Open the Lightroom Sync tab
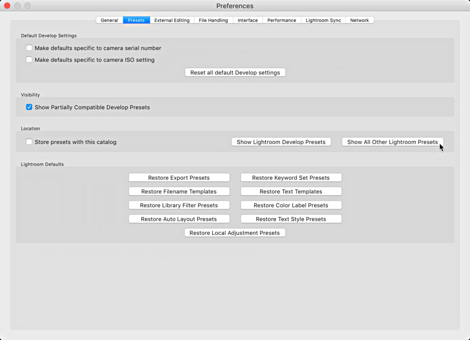This screenshot has width=470, height=340. (x=323, y=20)
